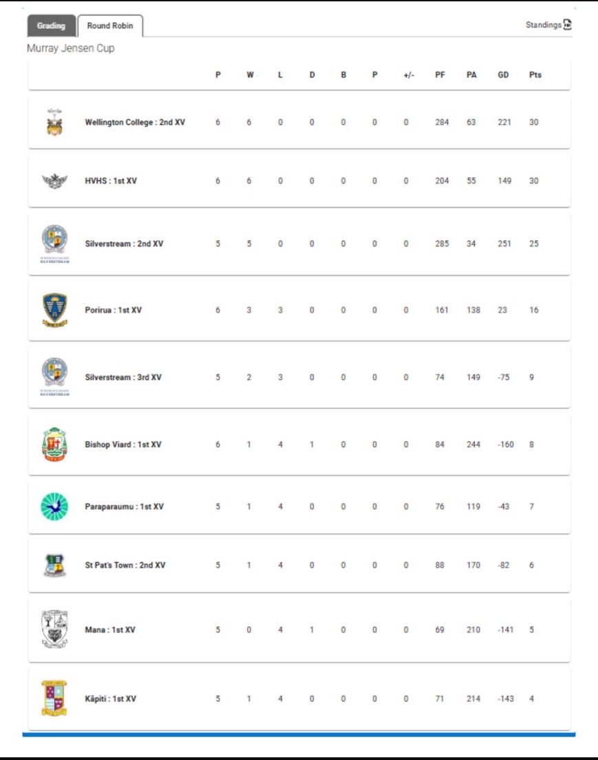Open Paraparaumu : 1st XV team link
The image size is (598, 760).
point(124,507)
